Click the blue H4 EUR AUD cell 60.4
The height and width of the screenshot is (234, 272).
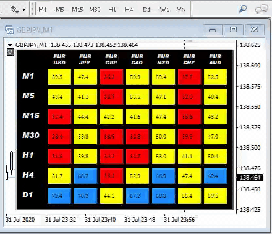click(x=215, y=176)
